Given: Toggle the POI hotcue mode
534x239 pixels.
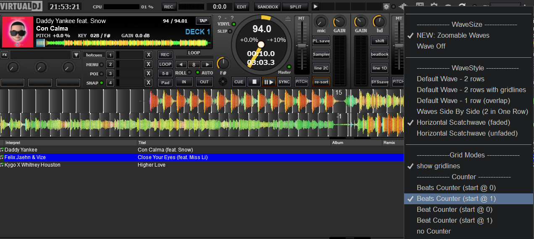Looking at the screenshot, I should point(102,74).
